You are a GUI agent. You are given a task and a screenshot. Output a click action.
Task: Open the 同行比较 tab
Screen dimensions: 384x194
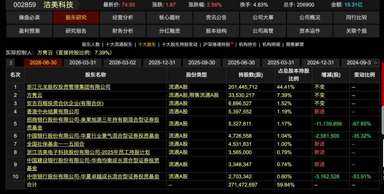356,18
